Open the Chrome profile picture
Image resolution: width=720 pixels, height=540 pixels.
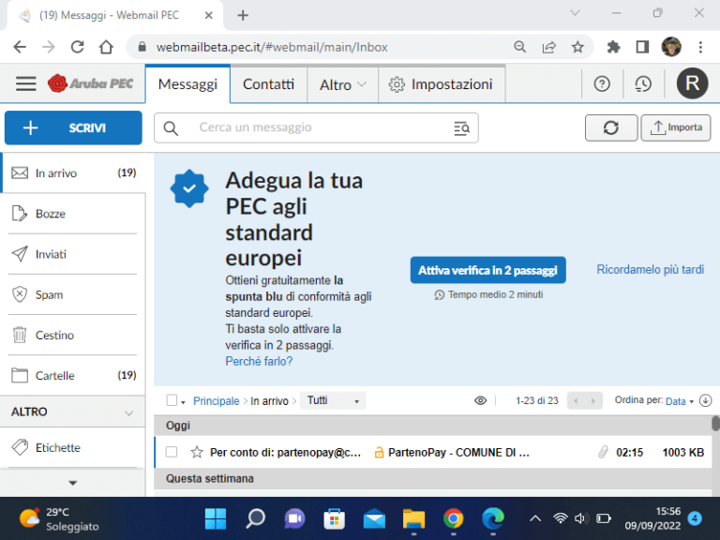(671, 47)
